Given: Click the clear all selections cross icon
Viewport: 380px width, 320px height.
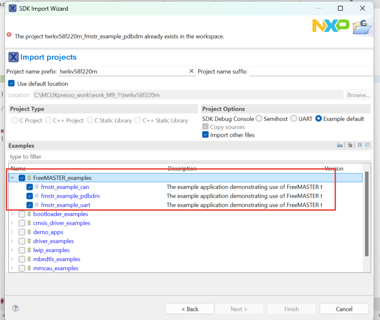Looking at the screenshot, I should pyautogui.click(x=350, y=145).
